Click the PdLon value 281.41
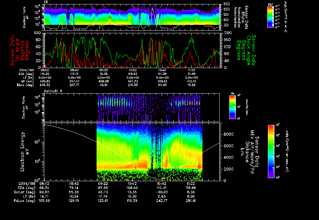The height and width of the screenshot is (220, 319). pos(191,201)
